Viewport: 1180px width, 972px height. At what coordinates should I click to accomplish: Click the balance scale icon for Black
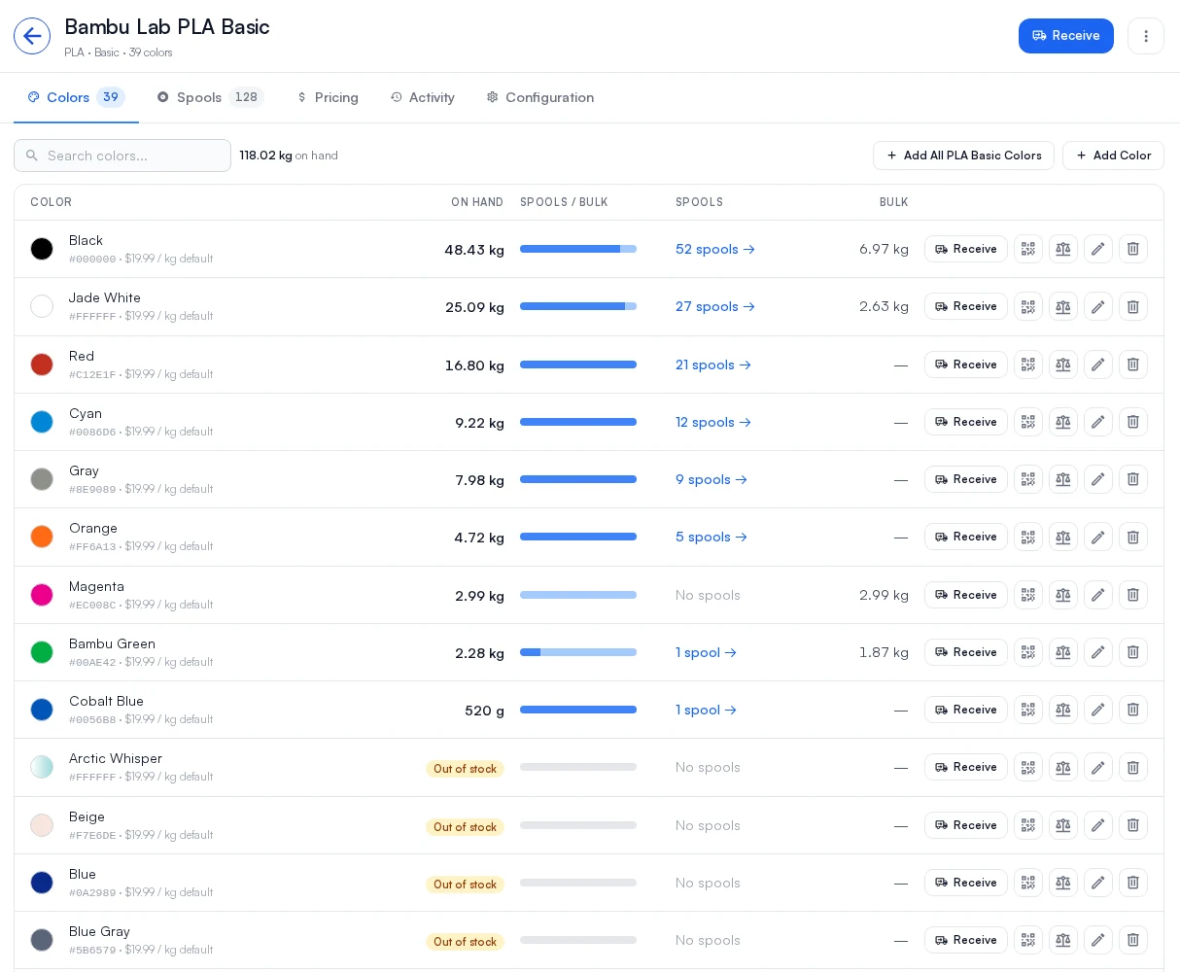coord(1063,249)
